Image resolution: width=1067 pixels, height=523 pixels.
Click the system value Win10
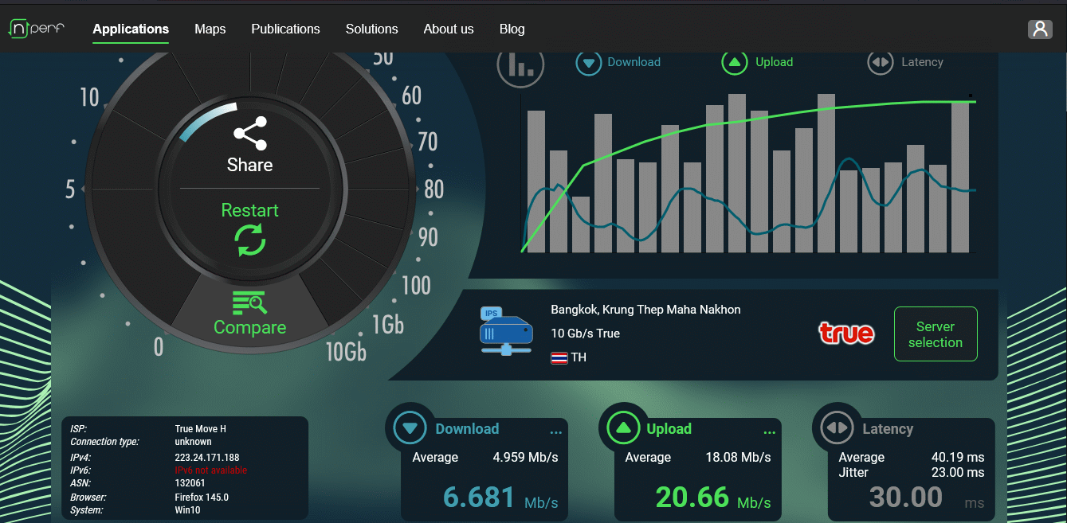click(x=187, y=510)
